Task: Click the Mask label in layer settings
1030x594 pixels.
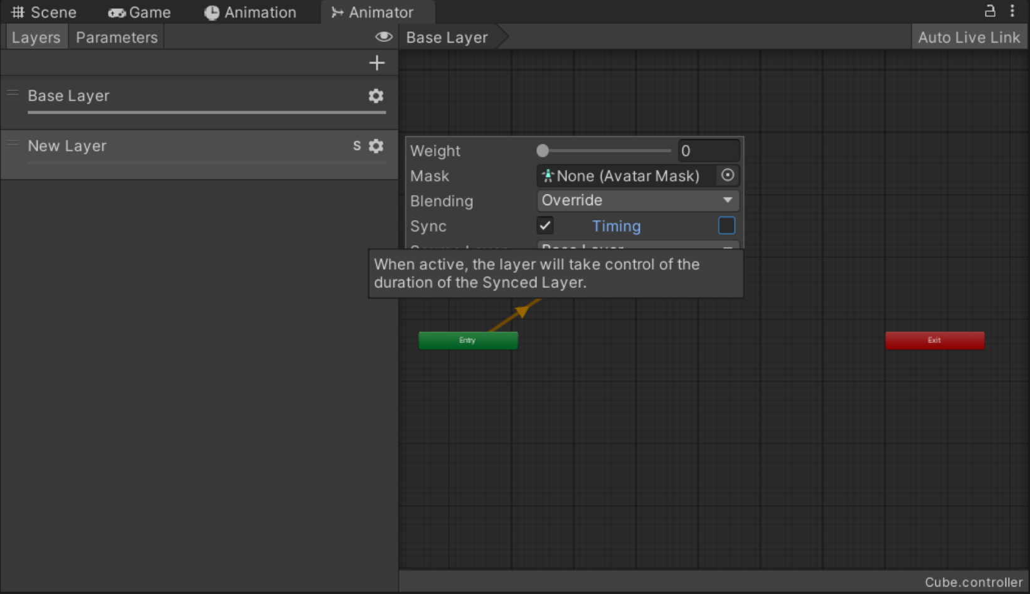Action: pos(430,176)
